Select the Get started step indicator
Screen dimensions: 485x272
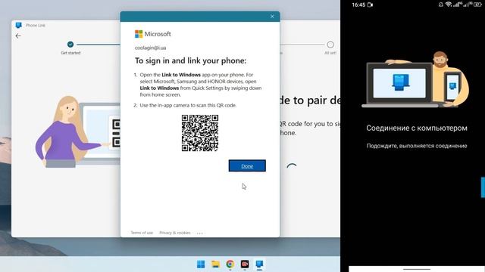[70, 45]
